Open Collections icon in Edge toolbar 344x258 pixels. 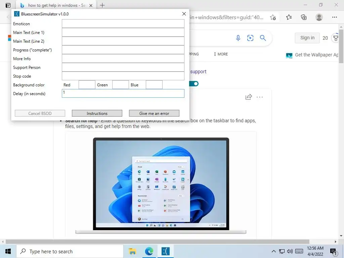point(304,17)
